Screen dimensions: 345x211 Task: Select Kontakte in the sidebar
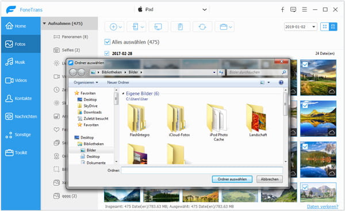coord(21,98)
